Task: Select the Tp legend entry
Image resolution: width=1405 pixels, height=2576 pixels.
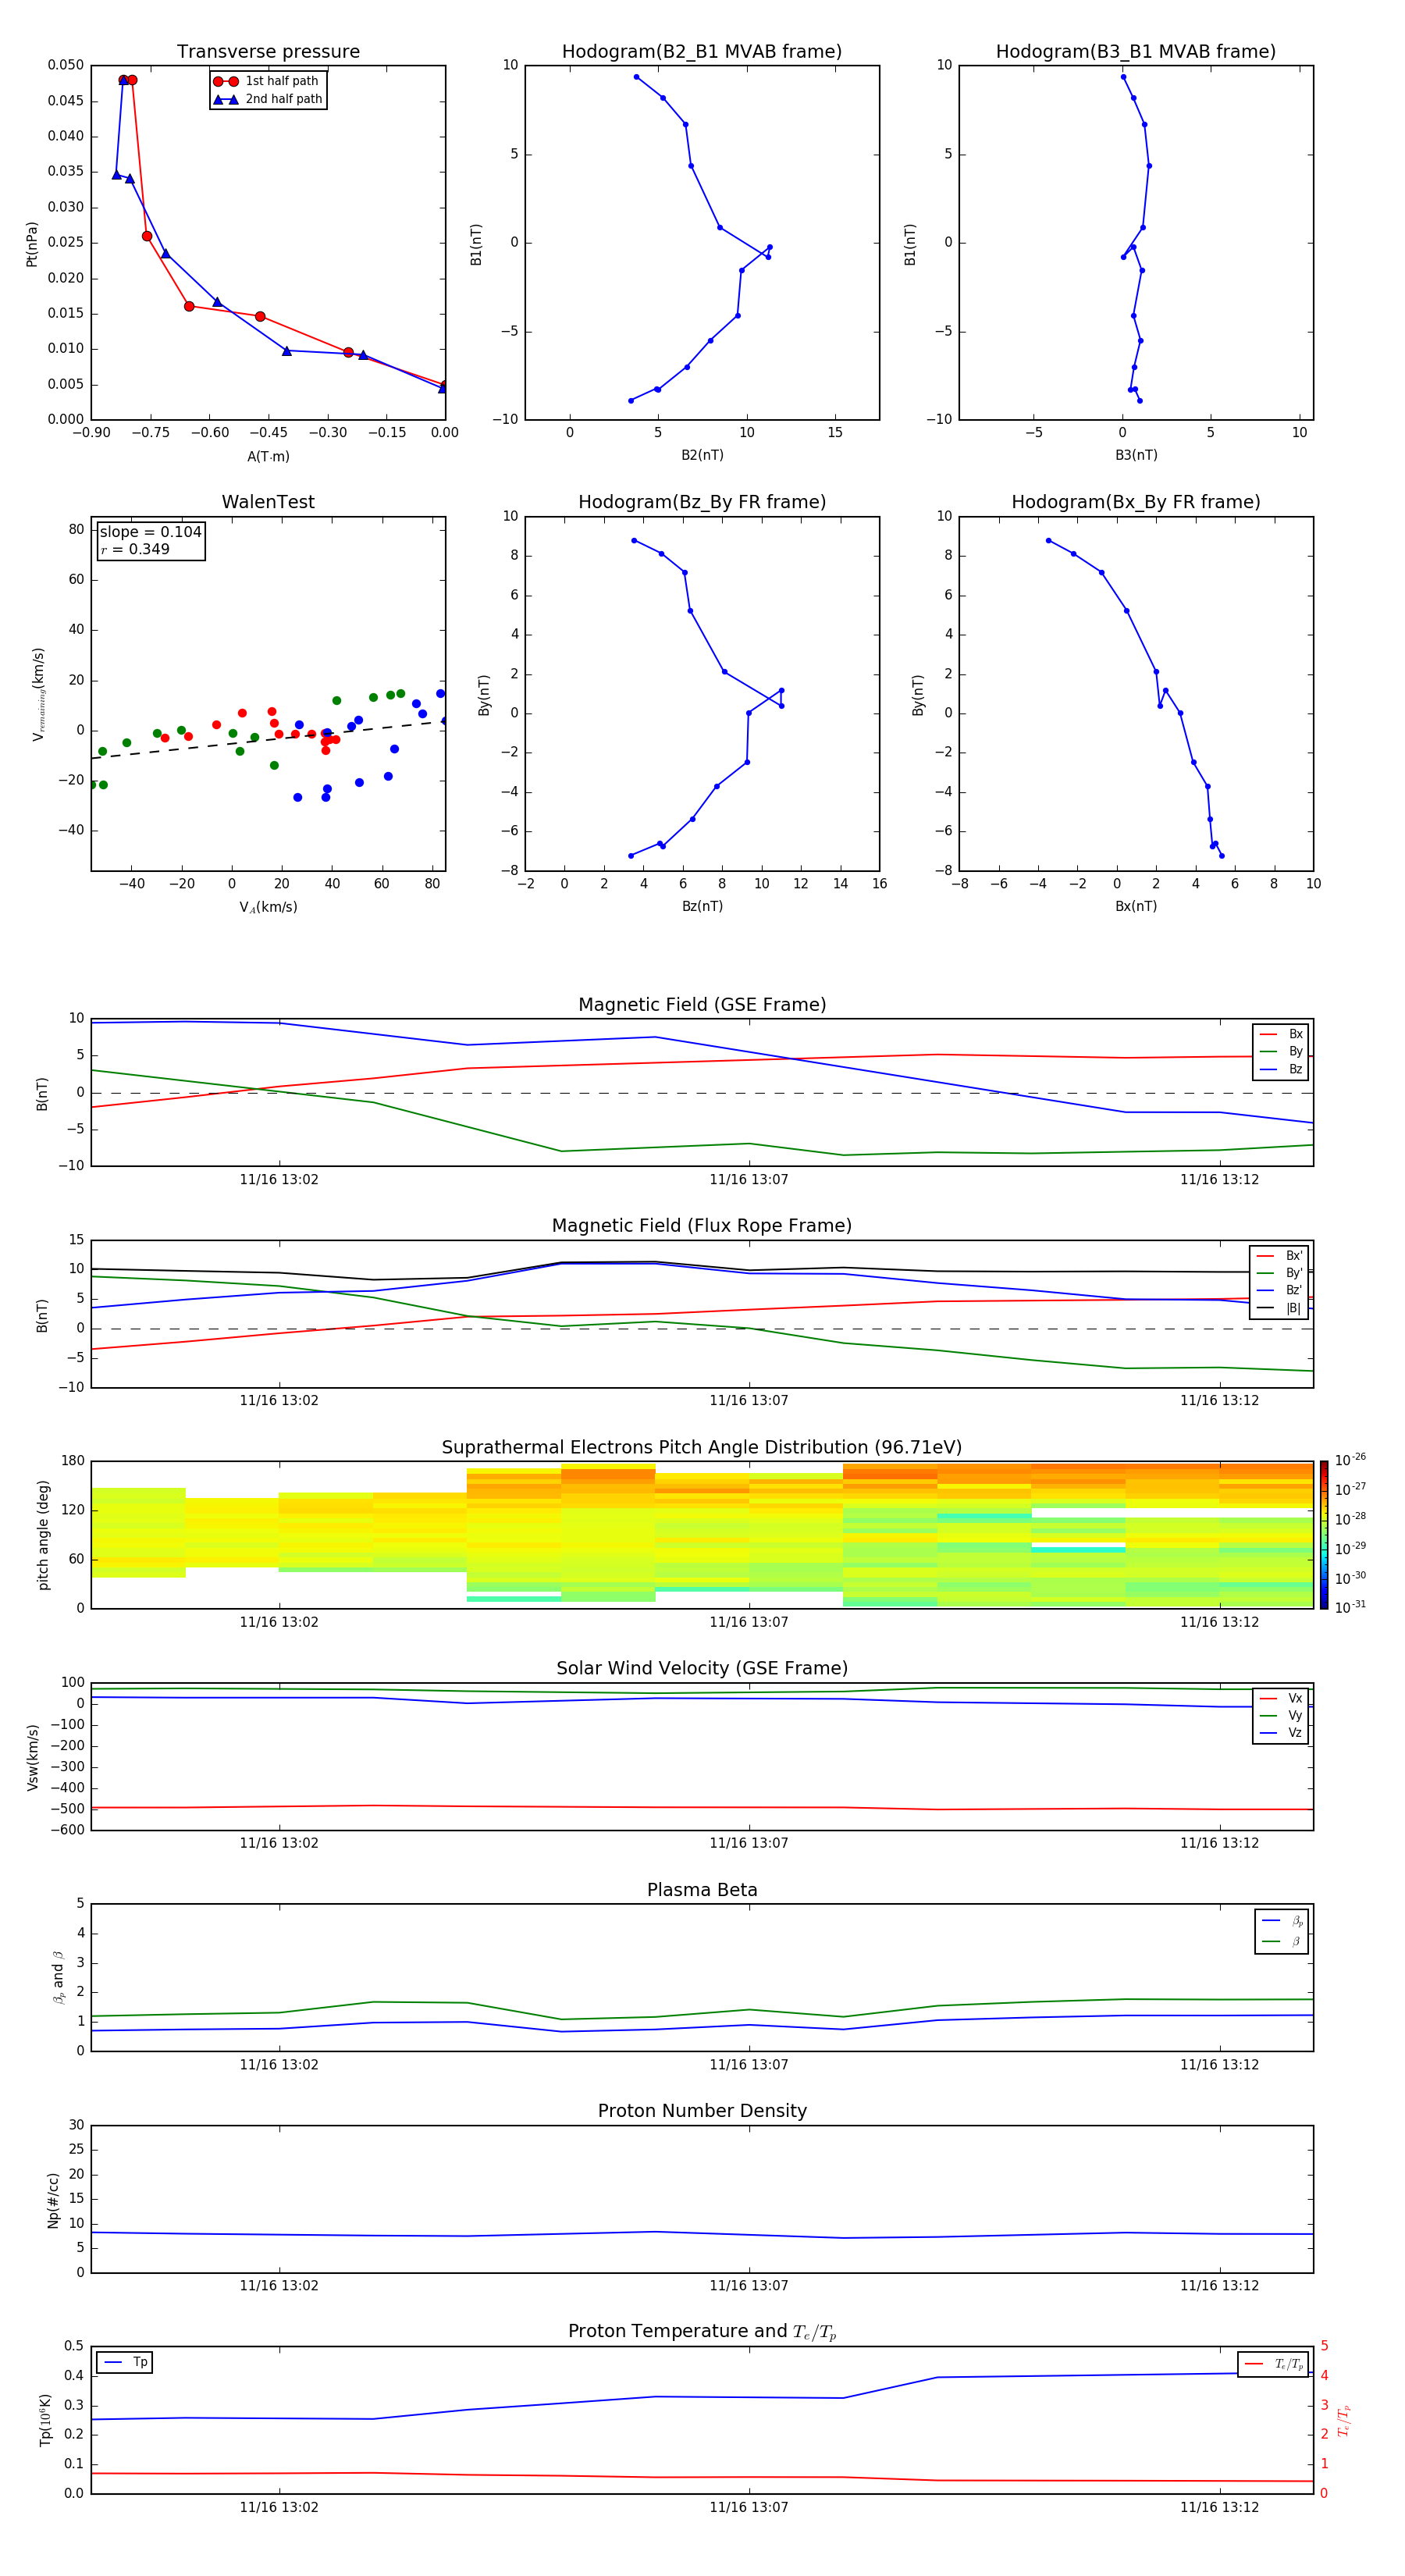Action: 125,2362
